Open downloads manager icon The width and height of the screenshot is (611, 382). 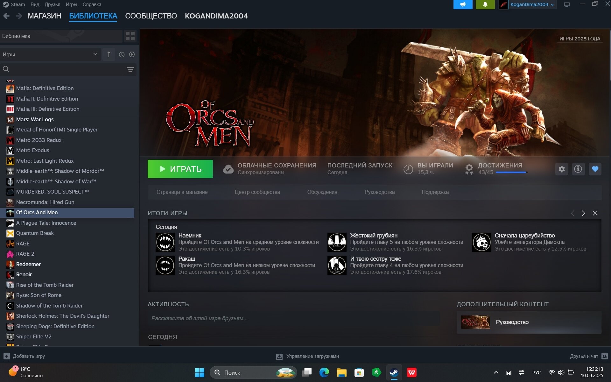(x=279, y=357)
